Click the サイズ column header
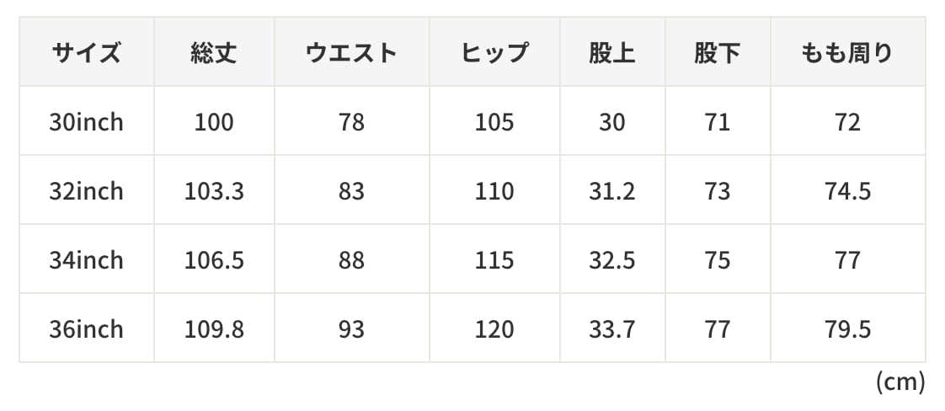This screenshot has height=411, width=945. [x=86, y=53]
